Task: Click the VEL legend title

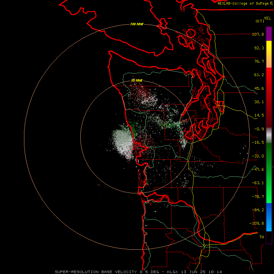Action: 267,18
